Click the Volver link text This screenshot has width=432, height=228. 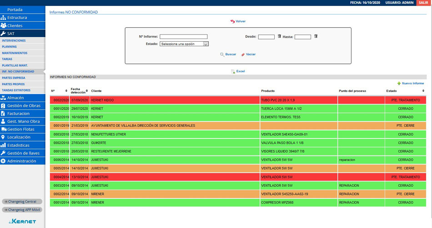point(241,21)
